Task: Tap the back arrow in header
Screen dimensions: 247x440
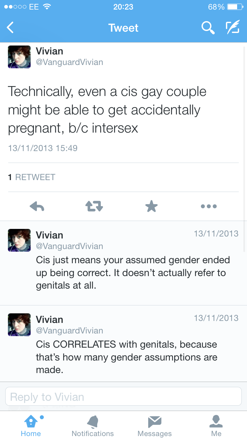Action: click(11, 28)
